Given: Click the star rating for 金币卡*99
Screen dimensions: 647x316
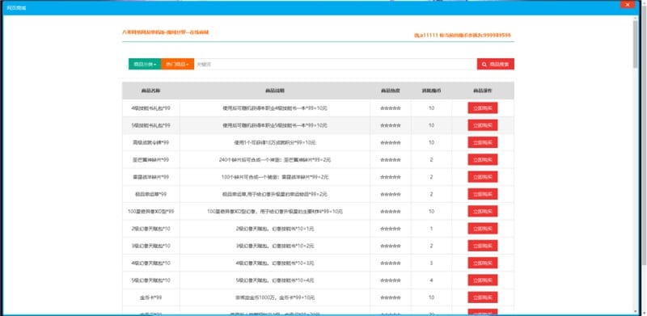Looking at the screenshot, I should tap(391, 297).
